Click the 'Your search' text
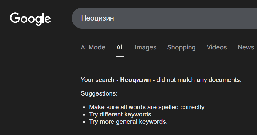This screenshot has height=135, width=257. [98, 80]
